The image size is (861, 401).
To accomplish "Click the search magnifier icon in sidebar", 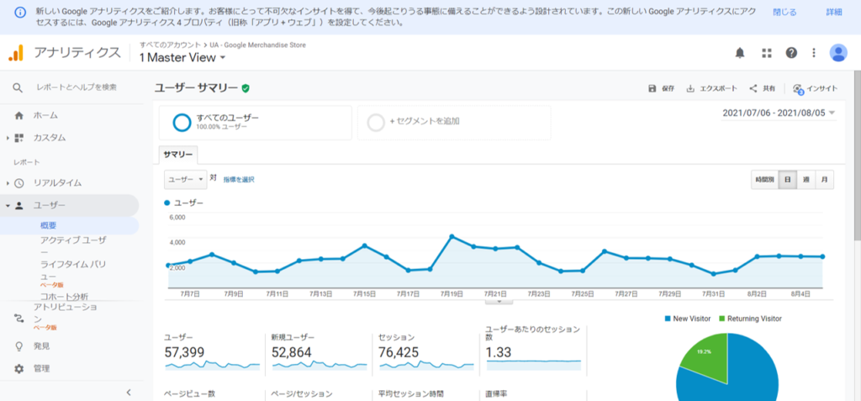I will tap(18, 88).
